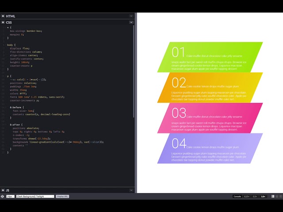Open the Twilight theme dropdown
This screenshot has height=212, width=283.
[35, 196]
